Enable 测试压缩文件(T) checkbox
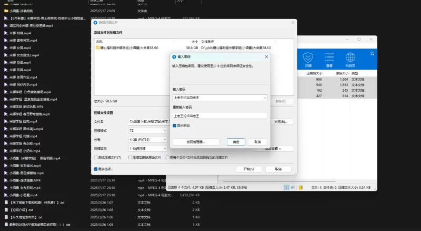Image resolution: width=421 pixels, height=231 pixels. (96, 158)
